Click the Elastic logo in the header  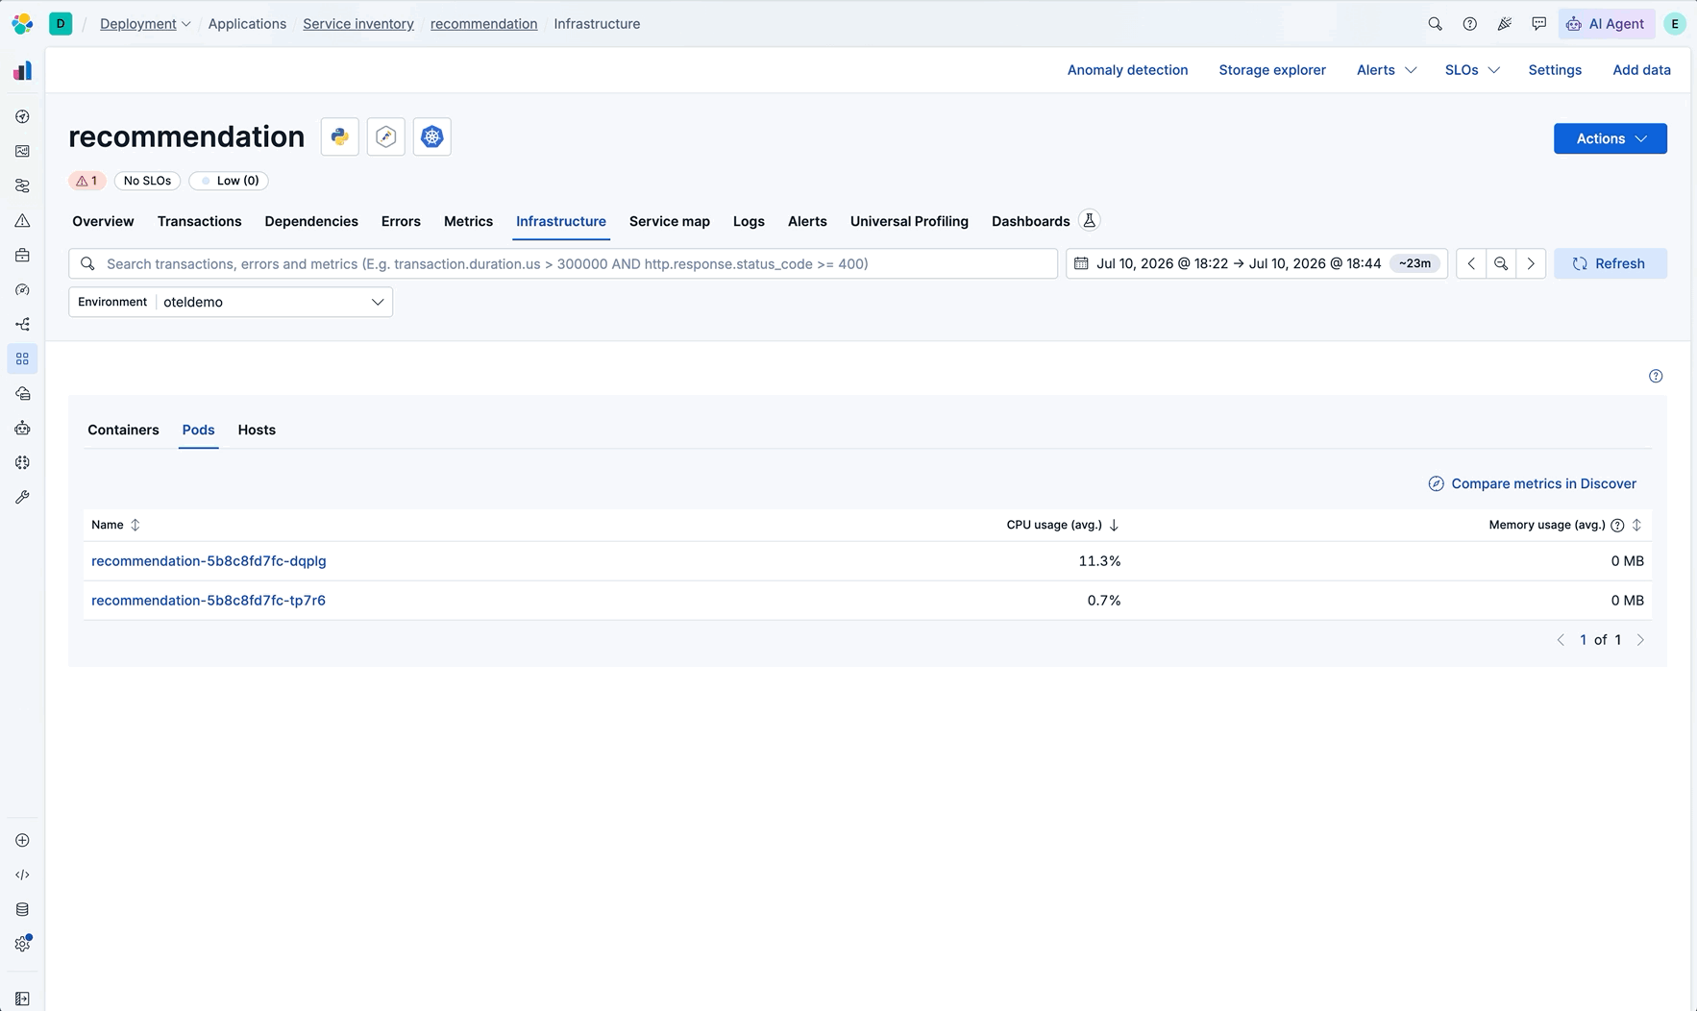[x=22, y=23]
